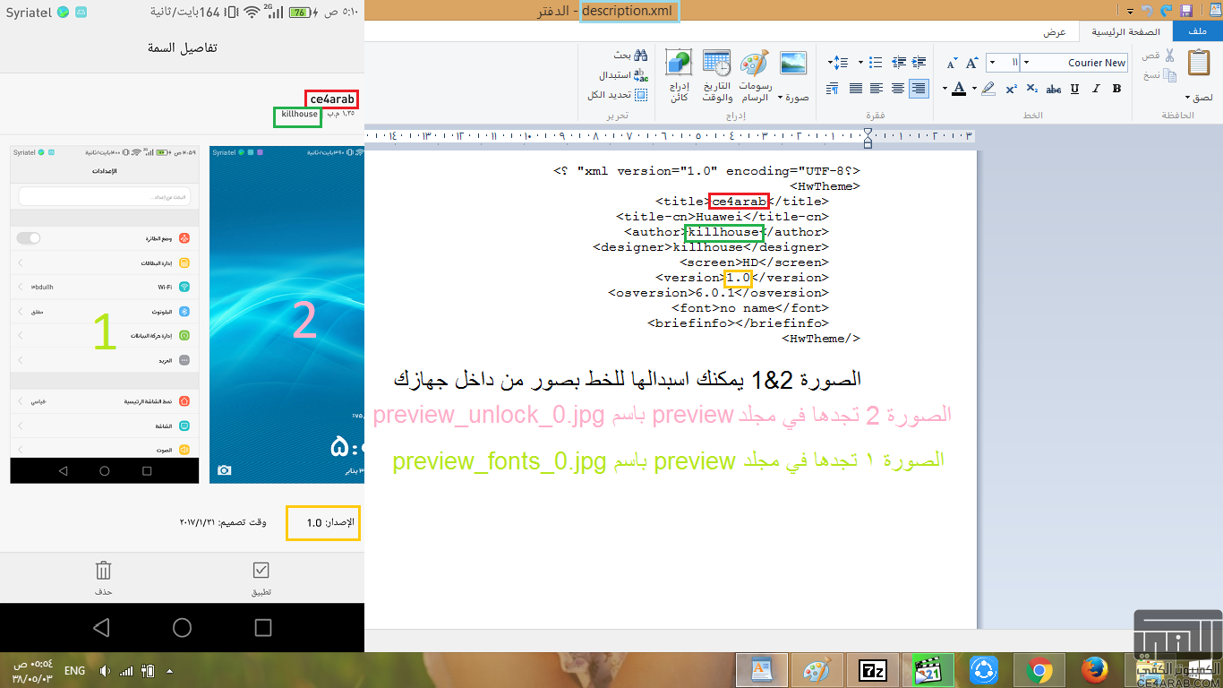Open the font size dropdown
The height and width of the screenshot is (688, 1223).
pos(993,63)
